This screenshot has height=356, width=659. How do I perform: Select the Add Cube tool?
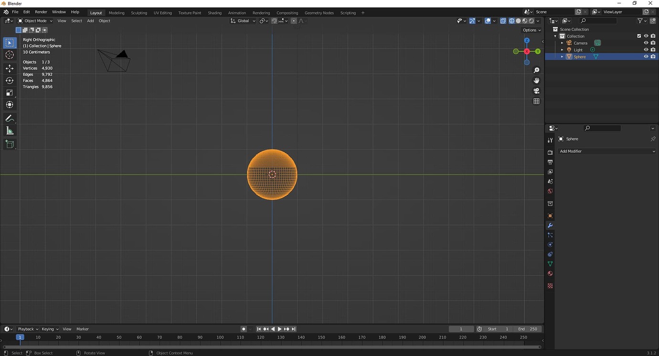coord(10,144)
